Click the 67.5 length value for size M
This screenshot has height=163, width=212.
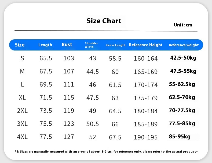[46, 71]
